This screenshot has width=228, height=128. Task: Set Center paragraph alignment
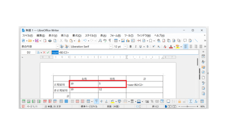(x=191, y=47)
